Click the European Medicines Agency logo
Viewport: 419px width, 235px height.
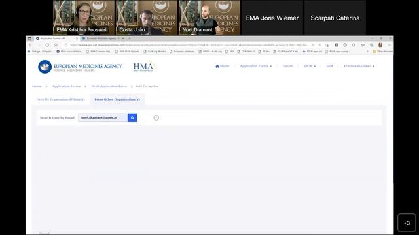[x=80, y=67]
